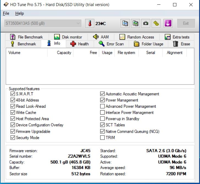Open the Random Access tab
This screenshot has width=200, height=184.
(137, 37)
